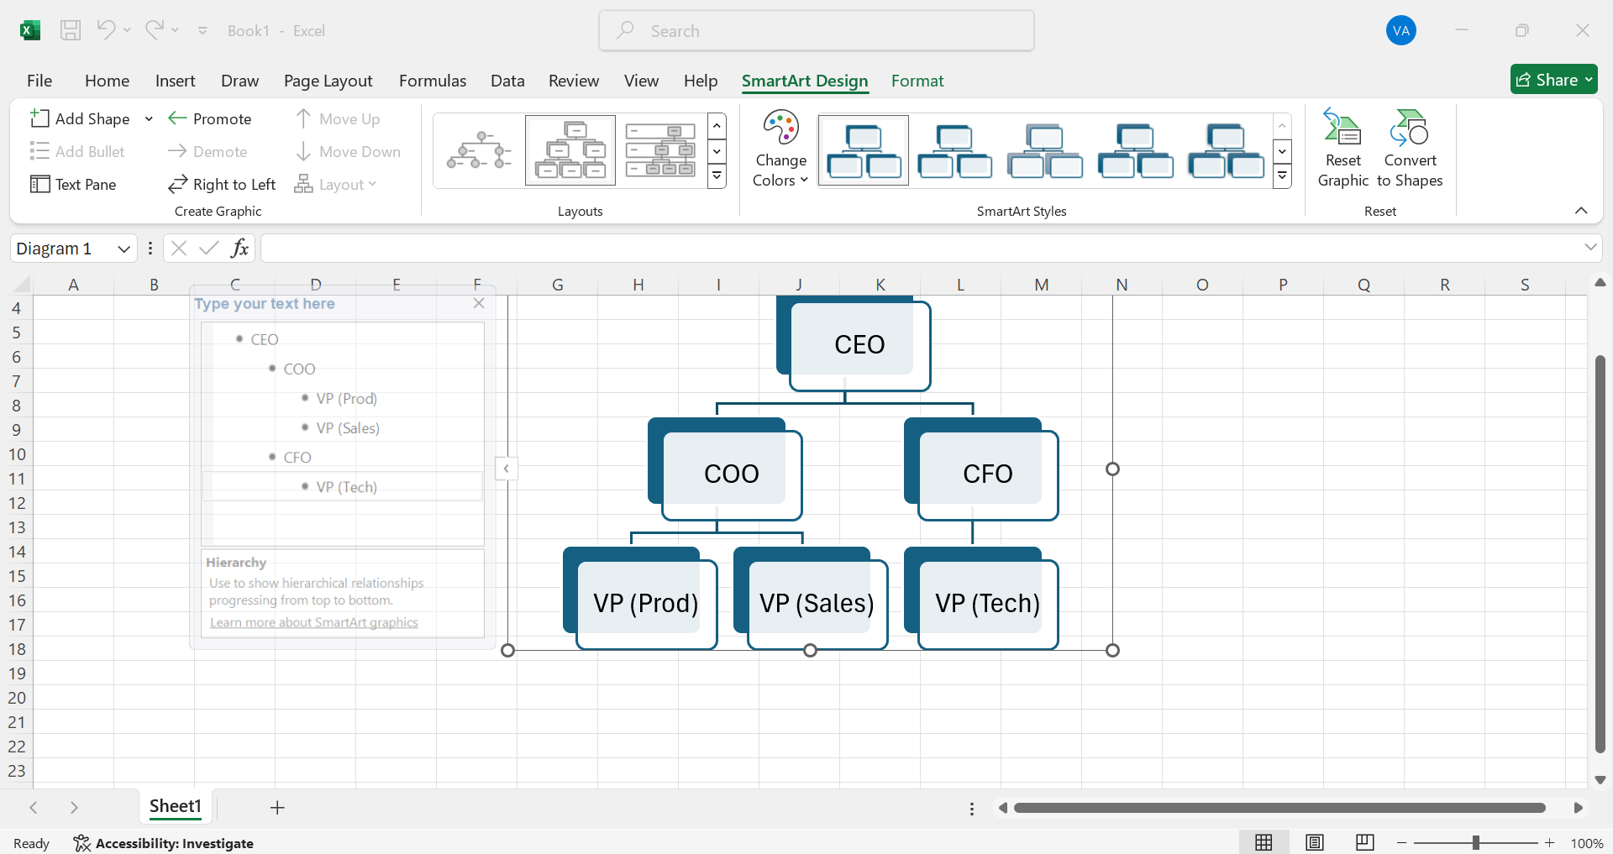
Task: Open the Name Box dropdown for Diagram 1
Action: (x=123, y=248)
